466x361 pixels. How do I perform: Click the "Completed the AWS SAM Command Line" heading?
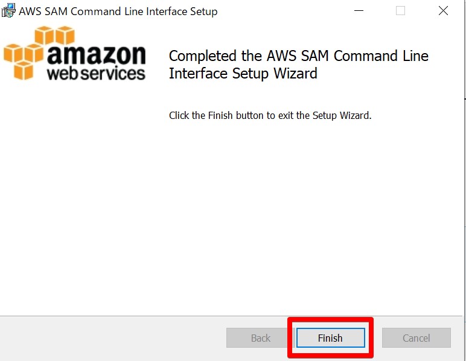299,56
